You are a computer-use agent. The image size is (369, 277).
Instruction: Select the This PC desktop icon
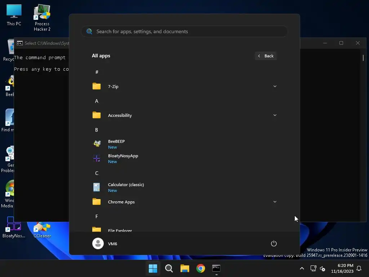point(14,15)
